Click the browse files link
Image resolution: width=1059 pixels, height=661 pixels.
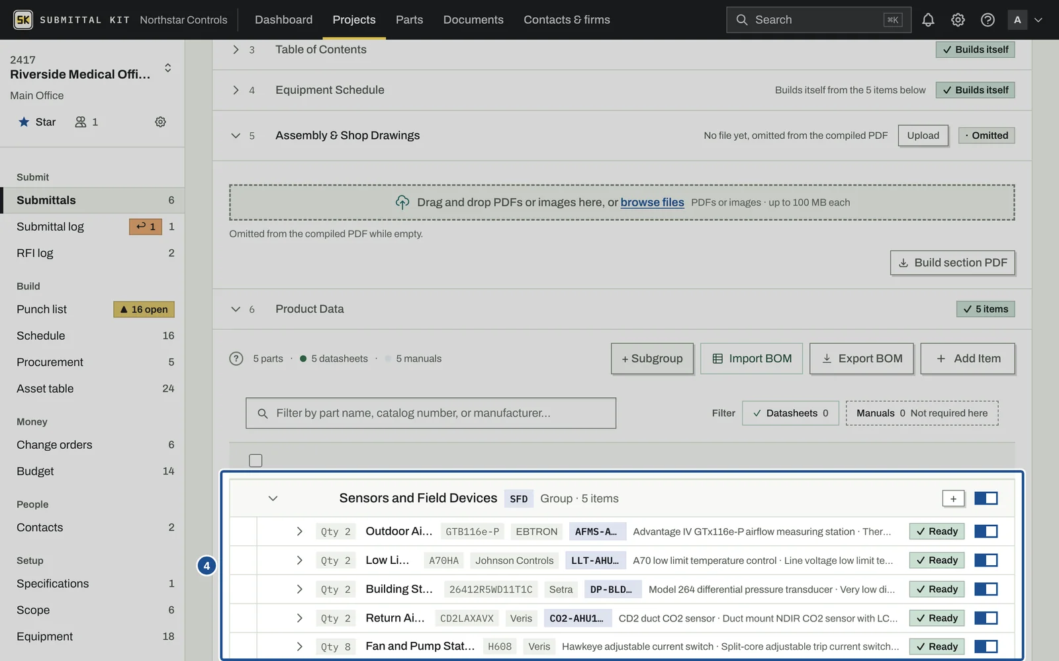pyautogui.click(x=652, y=202)
